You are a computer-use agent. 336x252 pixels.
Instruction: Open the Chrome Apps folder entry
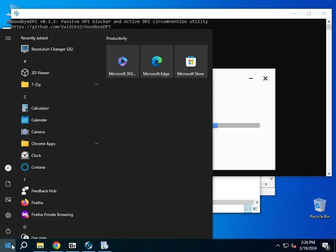coord(60,144)
